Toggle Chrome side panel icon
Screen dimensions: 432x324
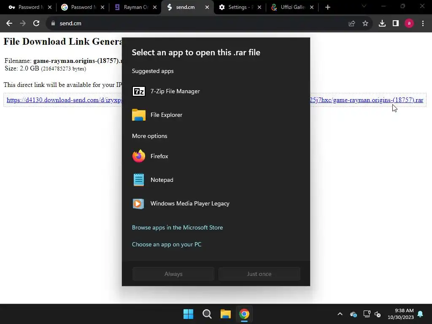click(396, 24)
